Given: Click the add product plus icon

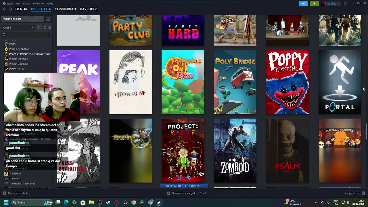Looking at the screenshot, I should pyautogui.click(x=4, y=193).
